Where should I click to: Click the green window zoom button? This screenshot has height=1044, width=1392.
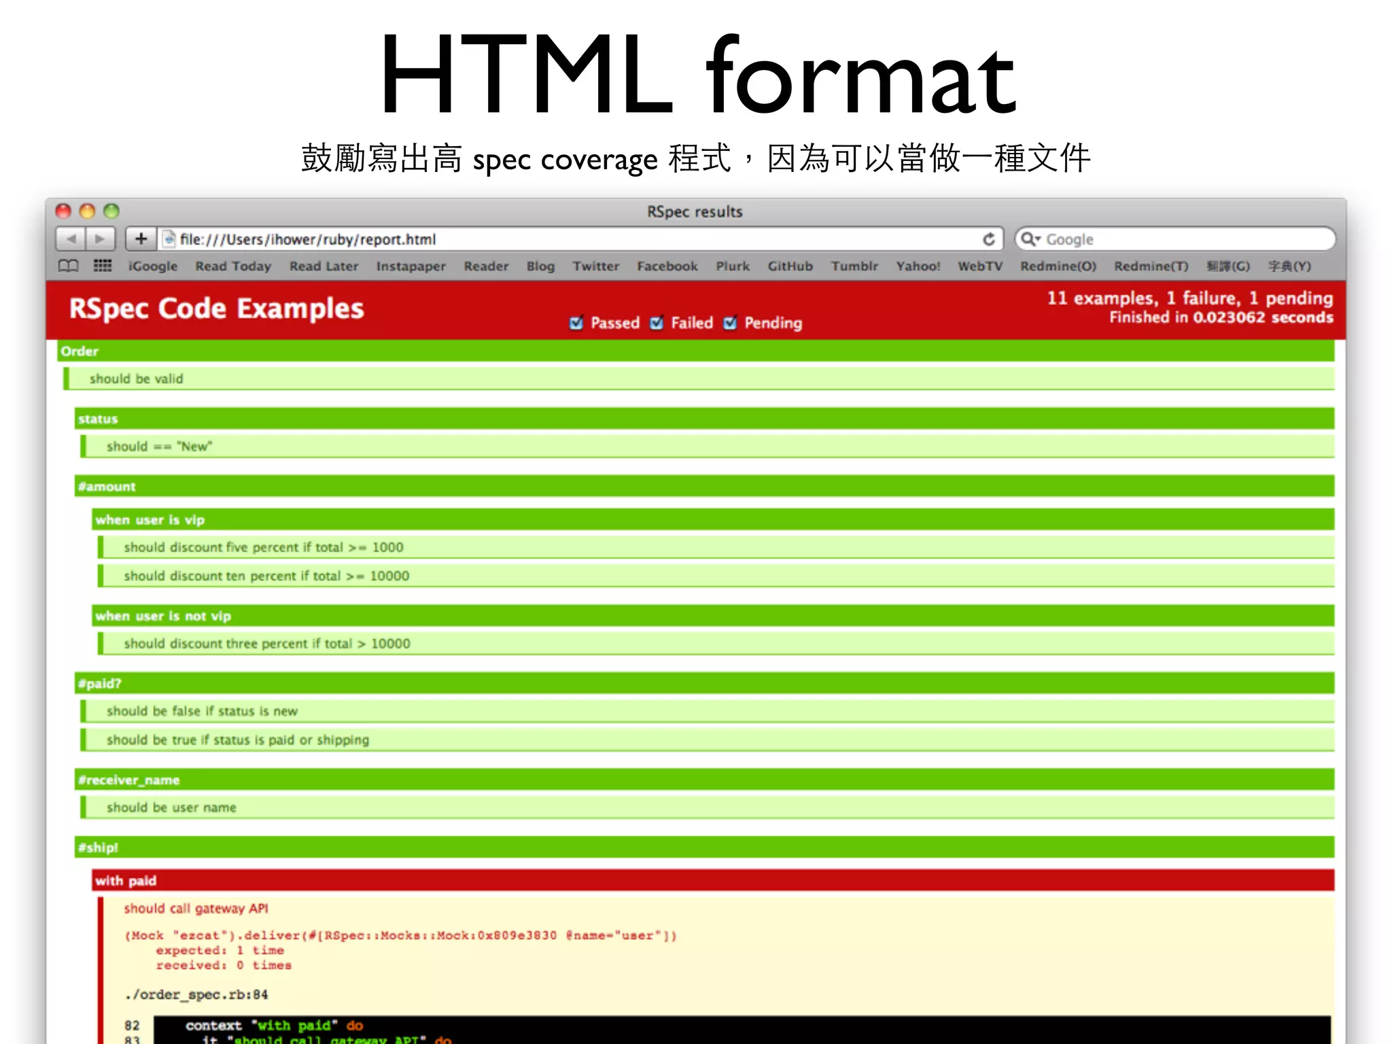point(111,211)
